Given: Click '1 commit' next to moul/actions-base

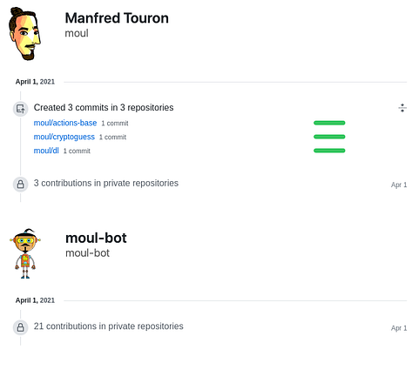Looking at the screenshot, I should point(115,124).
